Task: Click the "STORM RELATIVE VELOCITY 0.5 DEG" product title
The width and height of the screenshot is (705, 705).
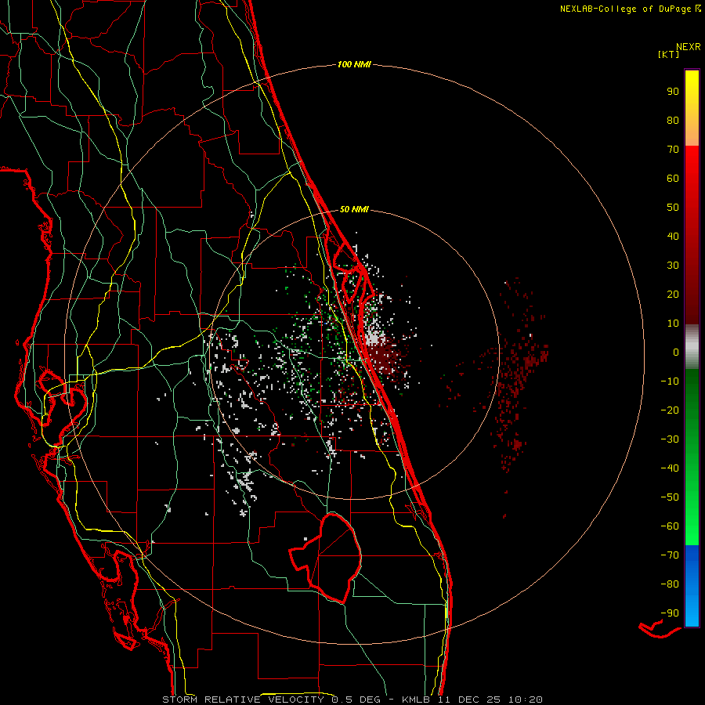Action: 271,700
